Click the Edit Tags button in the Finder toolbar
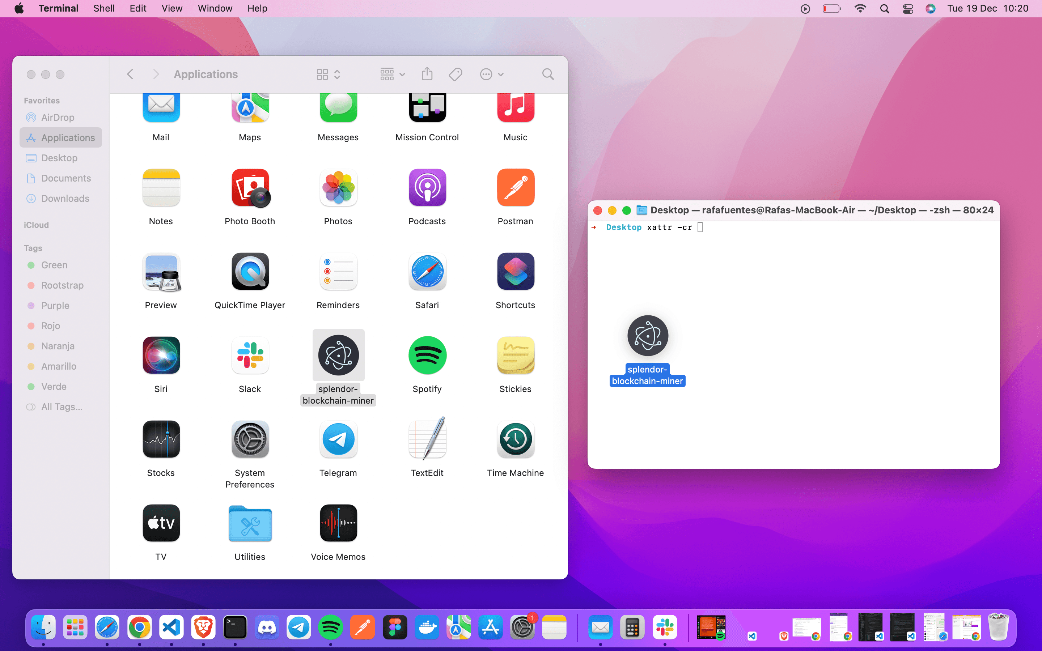The width and height of the screenshot is (1042, 651). [x=455, y=75]
